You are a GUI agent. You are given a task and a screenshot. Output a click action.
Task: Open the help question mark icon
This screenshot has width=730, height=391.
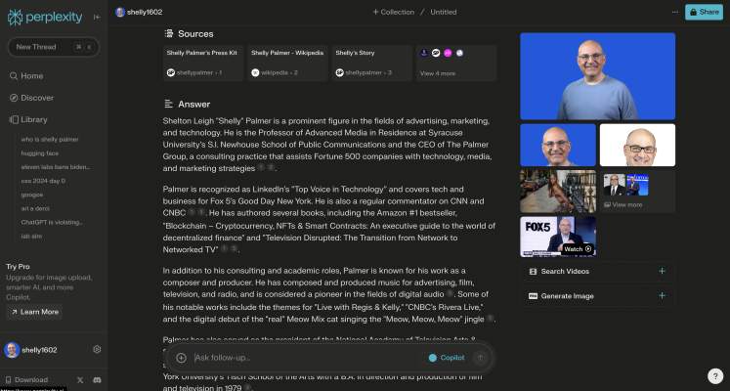(714, 375)
